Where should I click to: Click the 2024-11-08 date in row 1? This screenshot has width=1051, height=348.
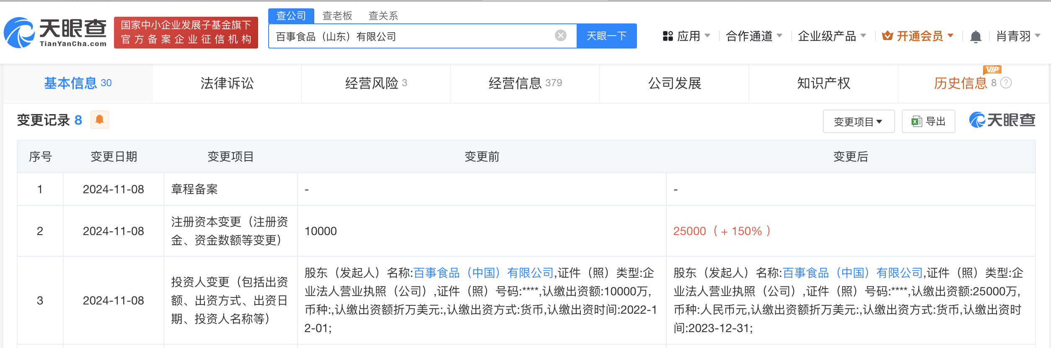114,189
